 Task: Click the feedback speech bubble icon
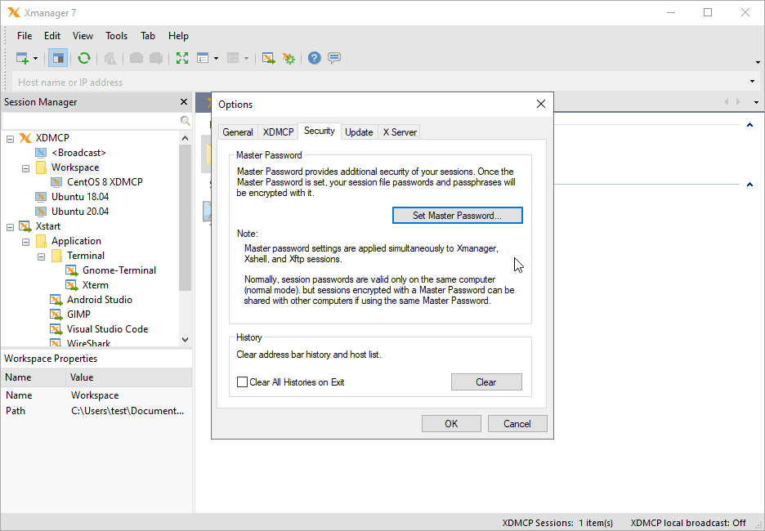click(334, 58)
